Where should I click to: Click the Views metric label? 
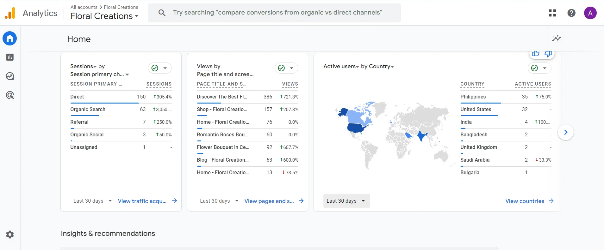204,66
